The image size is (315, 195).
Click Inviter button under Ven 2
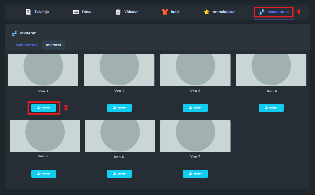[119, 108]
